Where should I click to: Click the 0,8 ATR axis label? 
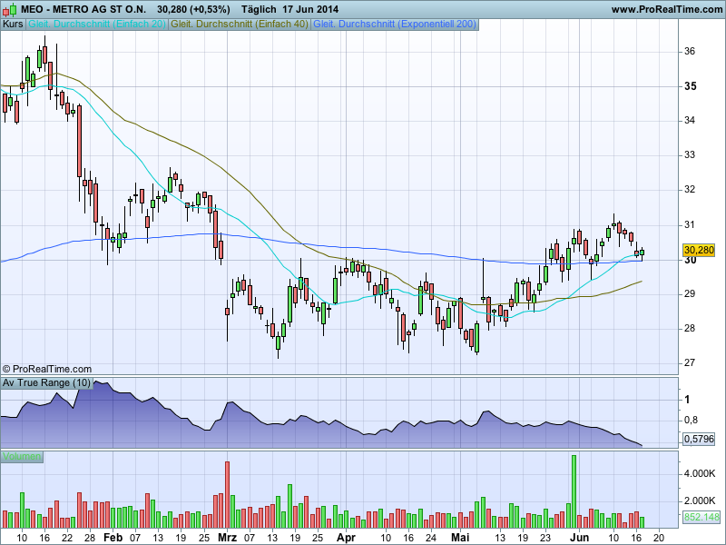[691, 421]
